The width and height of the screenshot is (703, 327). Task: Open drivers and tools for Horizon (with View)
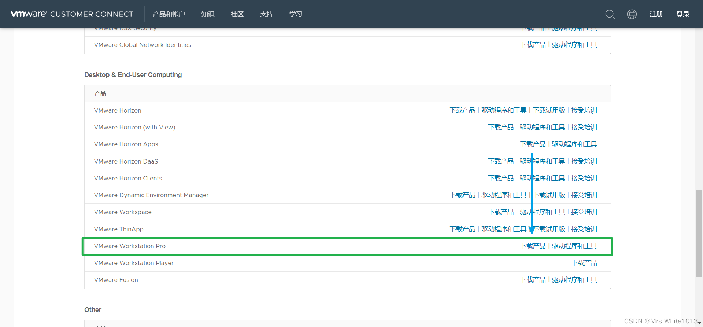pos(543,127)
